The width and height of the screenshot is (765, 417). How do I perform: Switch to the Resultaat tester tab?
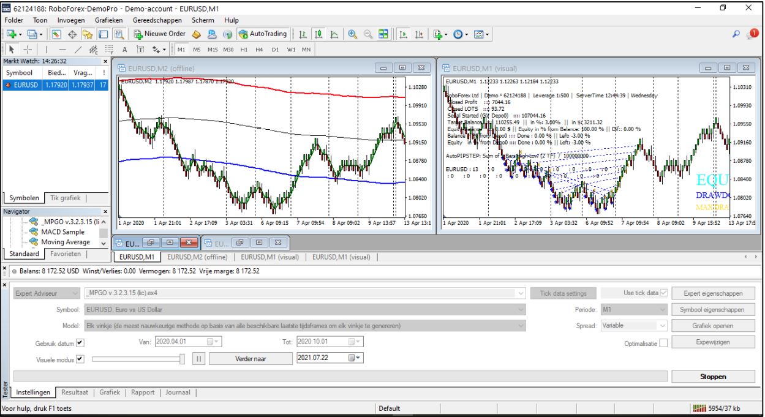click(75, 393)
